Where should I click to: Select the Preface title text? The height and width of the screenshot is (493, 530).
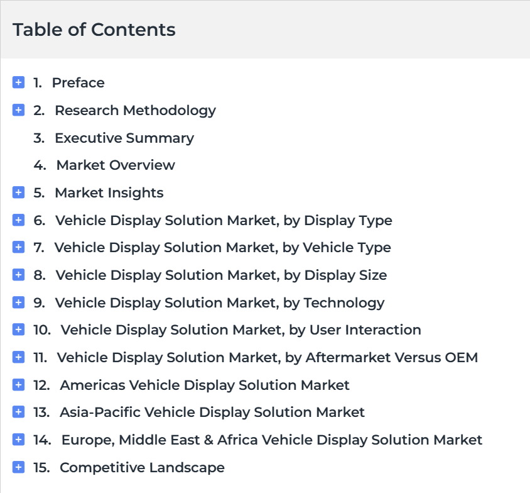point(78,82)
